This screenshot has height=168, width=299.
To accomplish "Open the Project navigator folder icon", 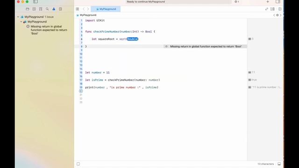I will tap(28, 9).
